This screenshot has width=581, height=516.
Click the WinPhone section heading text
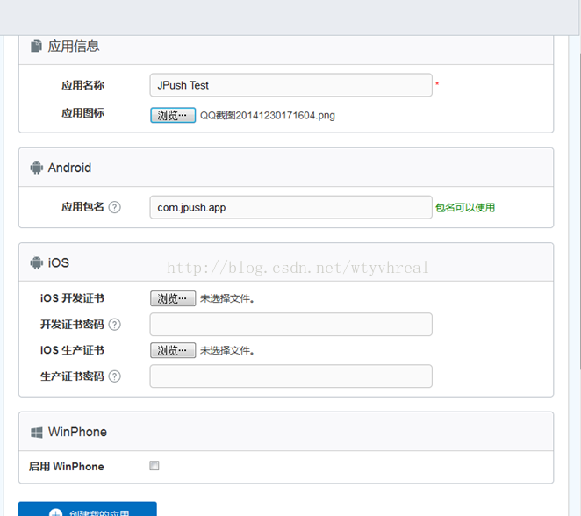[77, 432]
